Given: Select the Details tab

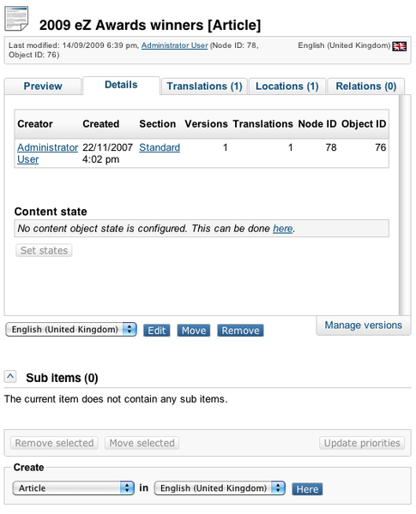Looking at the screenshot, I should click(x=121, y=85).
